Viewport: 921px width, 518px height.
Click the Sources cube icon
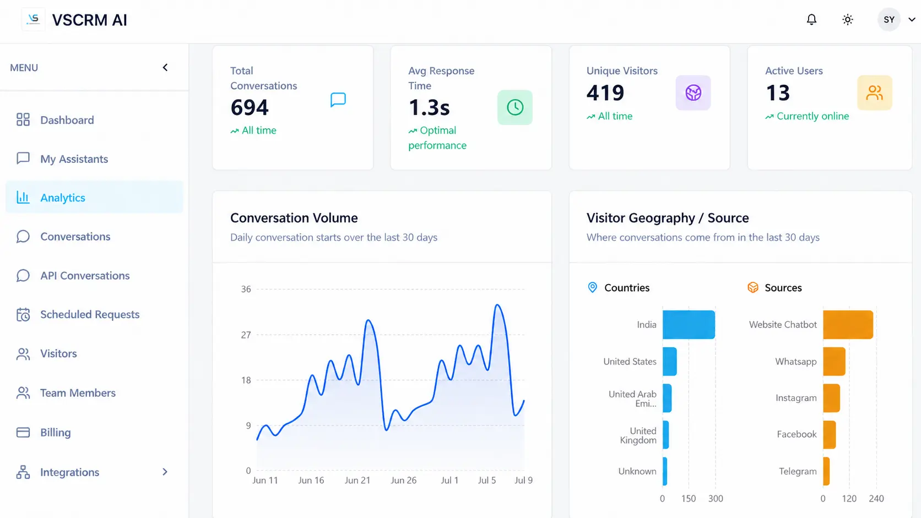[x=753, y=287]
